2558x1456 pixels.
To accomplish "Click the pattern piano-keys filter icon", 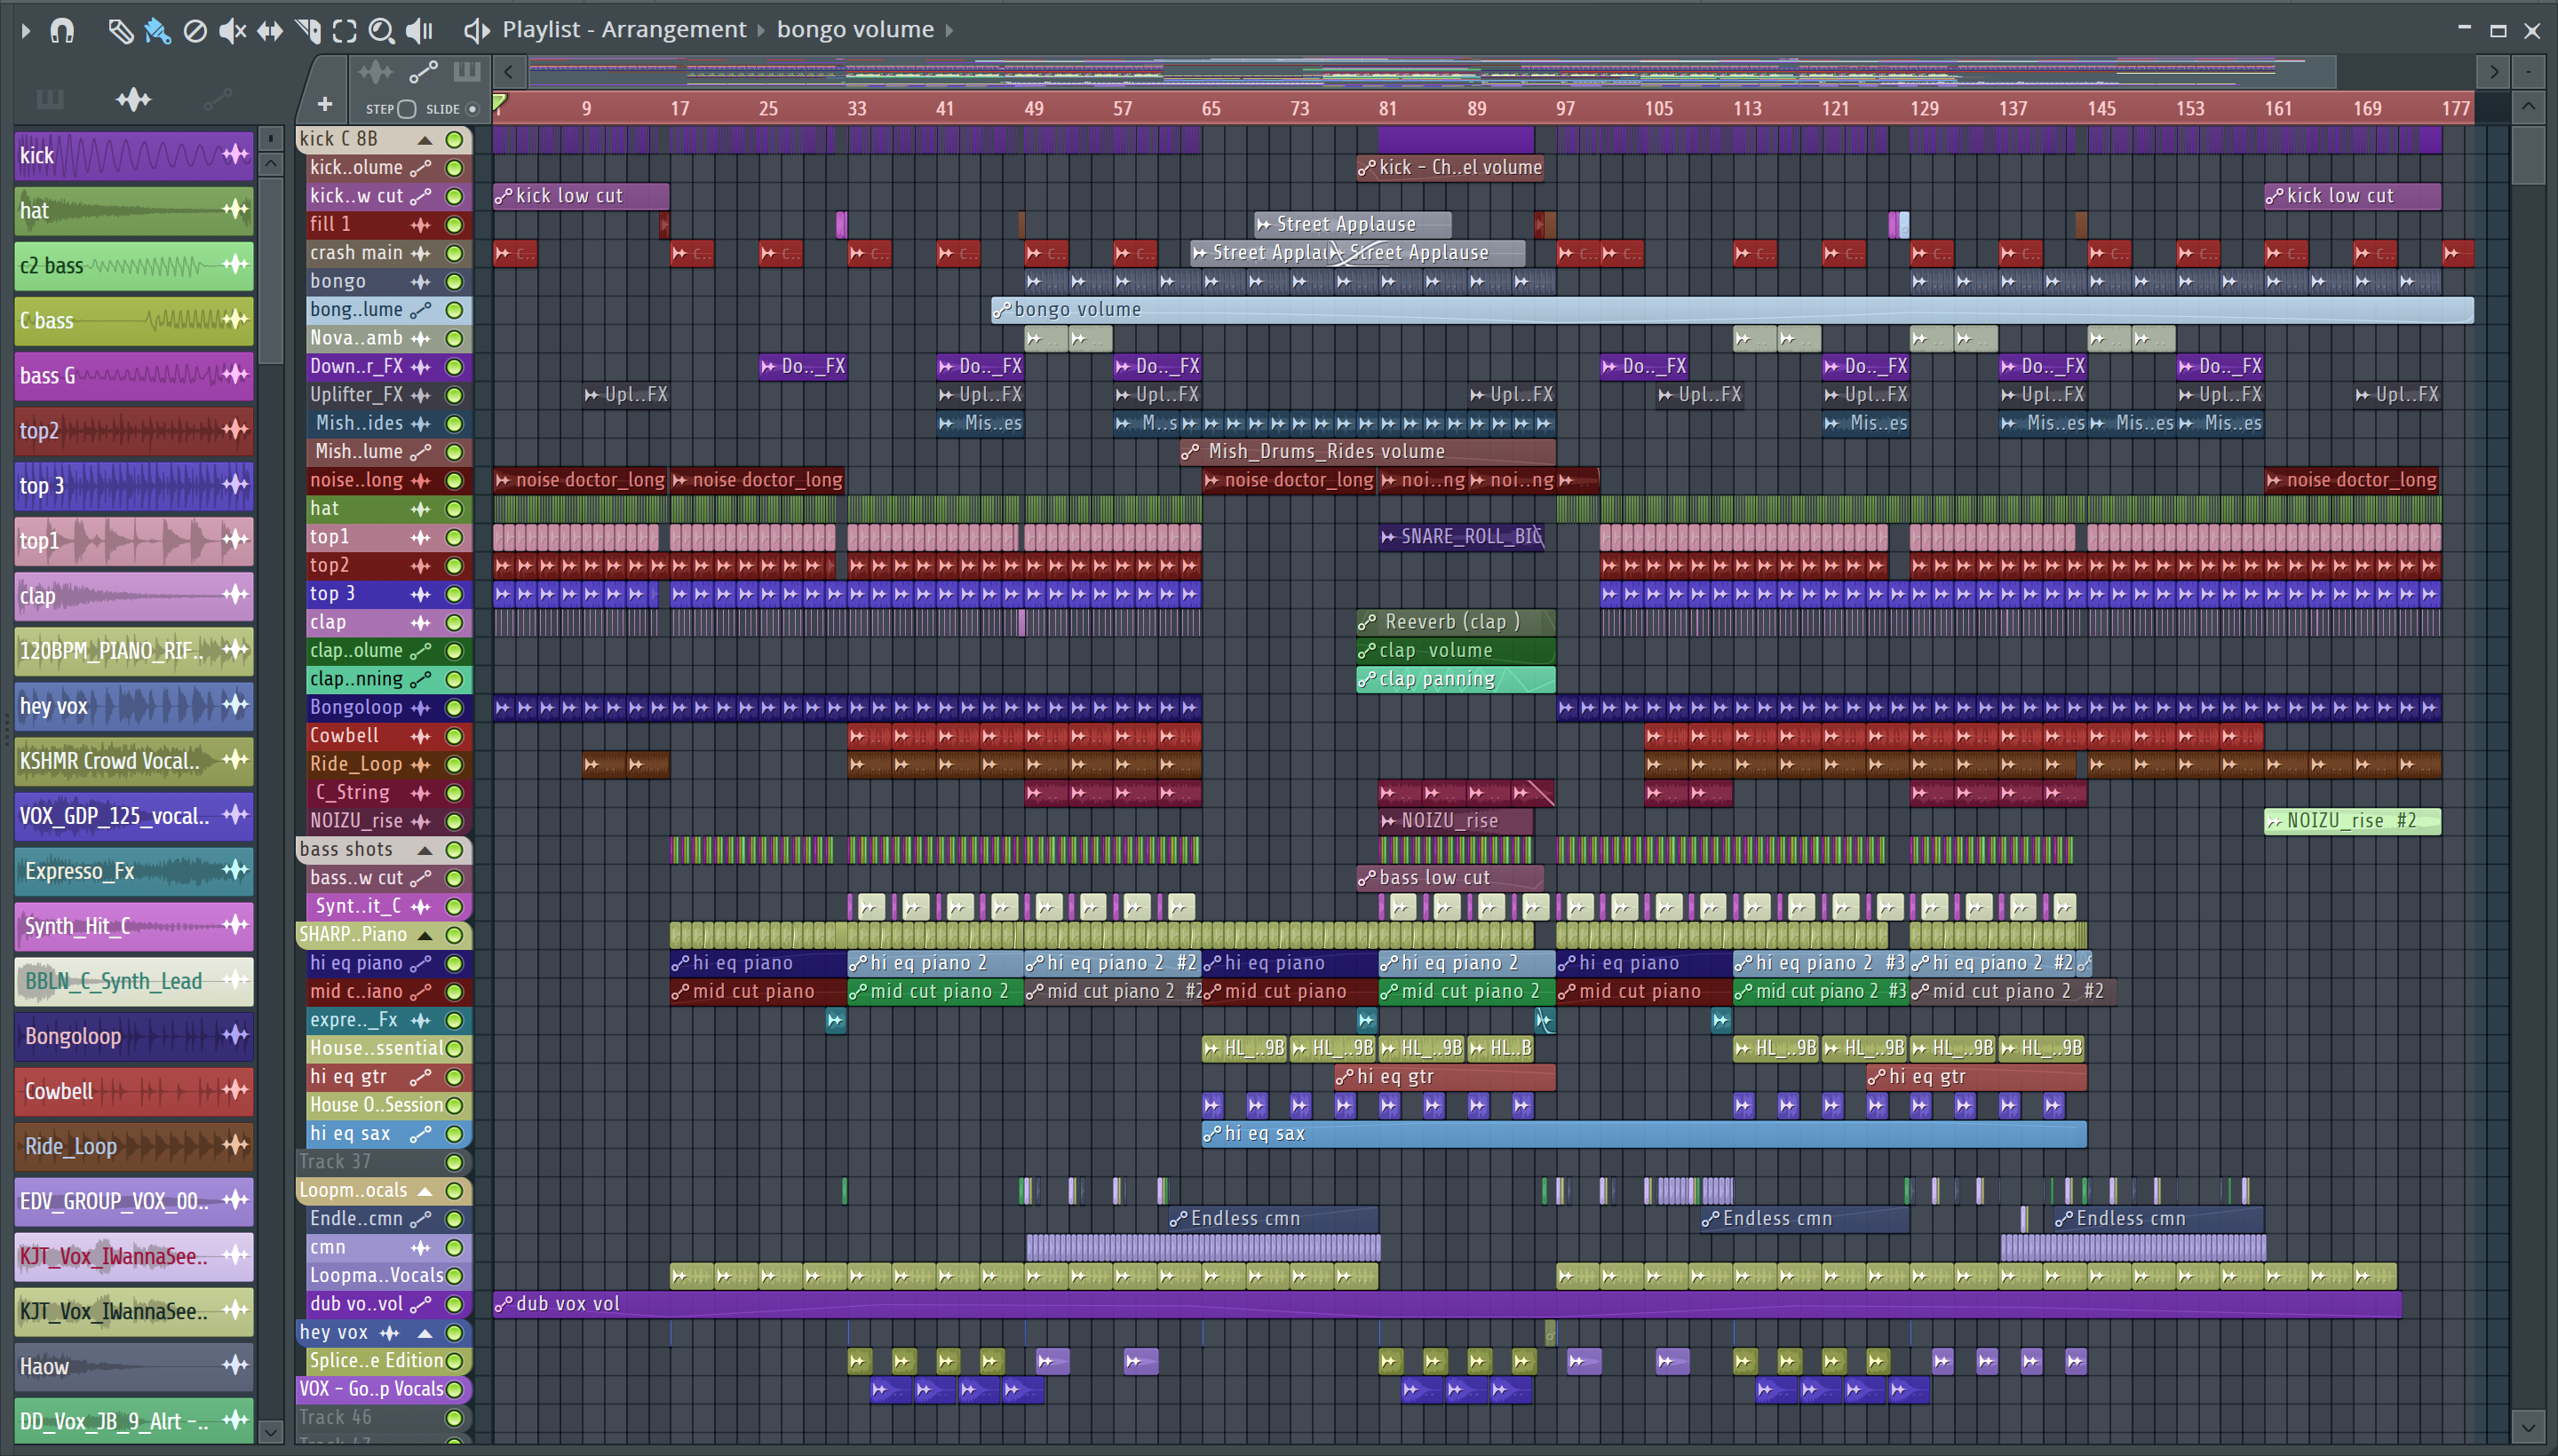I will 466,71.
